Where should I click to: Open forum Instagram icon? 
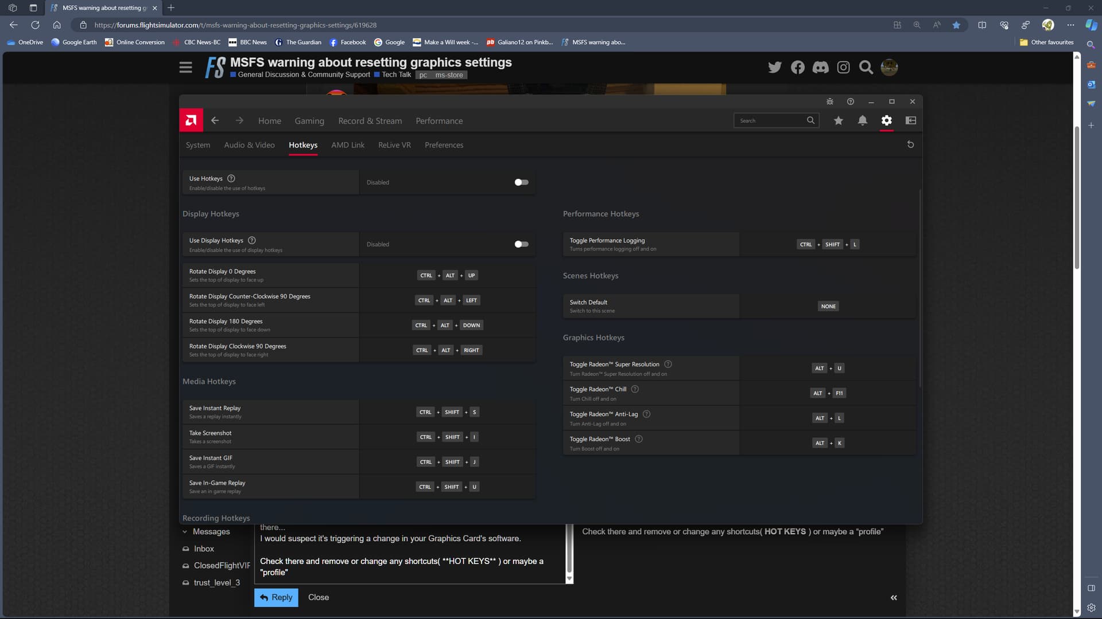point(843,67)
